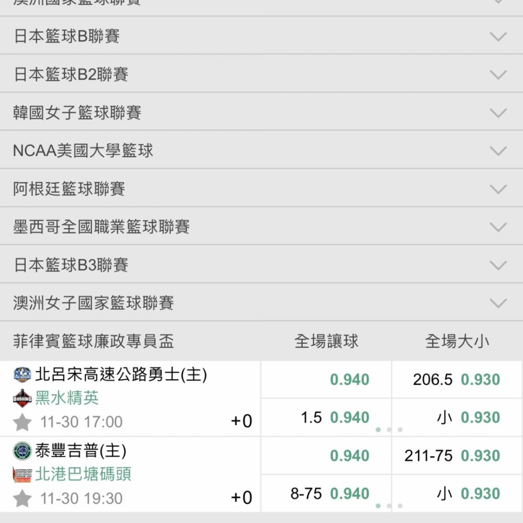Select 206.5 over odds 0.930
This screenshot has width=523, height=523.
(x=457, y=379)
